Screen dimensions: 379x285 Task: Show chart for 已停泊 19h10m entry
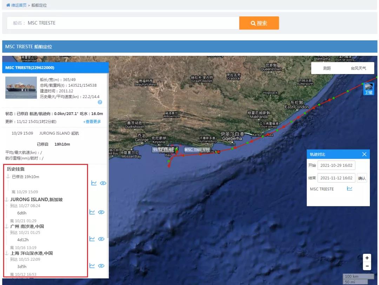[94, 183]
